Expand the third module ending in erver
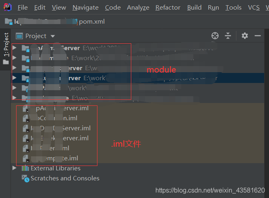Viewport: 269px width, 198px height. pos(14,68)
